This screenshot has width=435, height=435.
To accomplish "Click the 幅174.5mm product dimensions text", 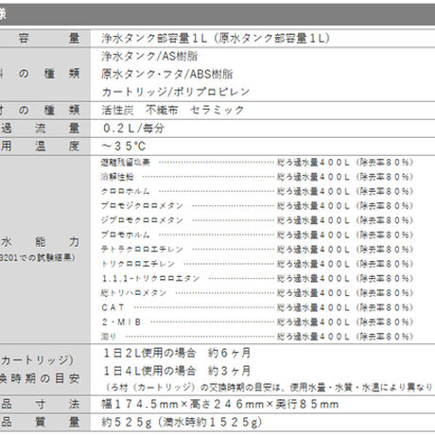I will (x=220, y=404).
